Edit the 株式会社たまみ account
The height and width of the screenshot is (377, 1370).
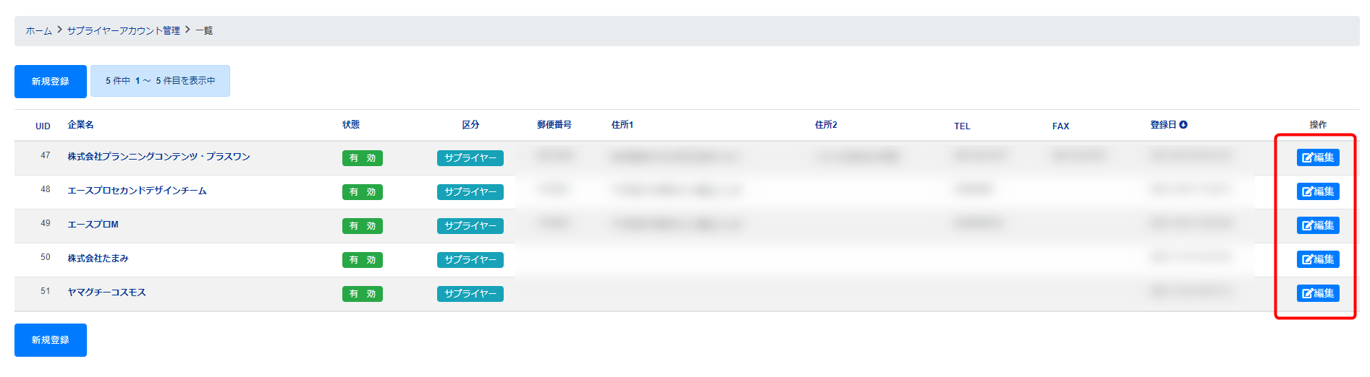tap(1317, 259)
